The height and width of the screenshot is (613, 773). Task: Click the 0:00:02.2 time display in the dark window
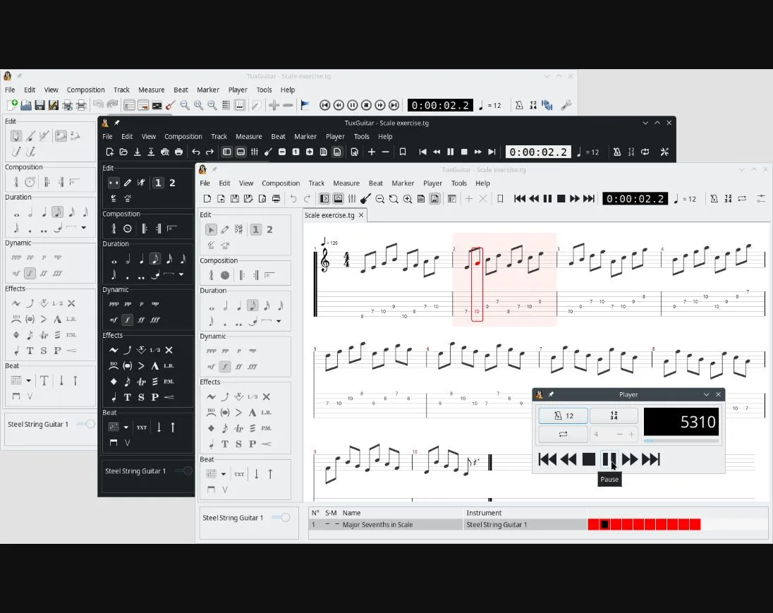[x=538, y=152]
